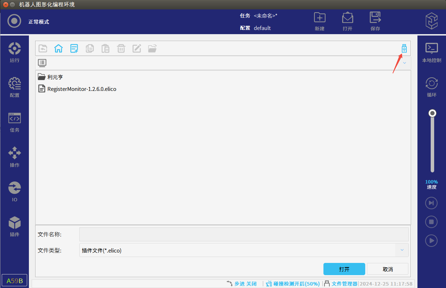Switch to the 任务 (Task) sidebar tab
Image resolution: width=446 pixels, height=288 pixels.
coord(15,122)
